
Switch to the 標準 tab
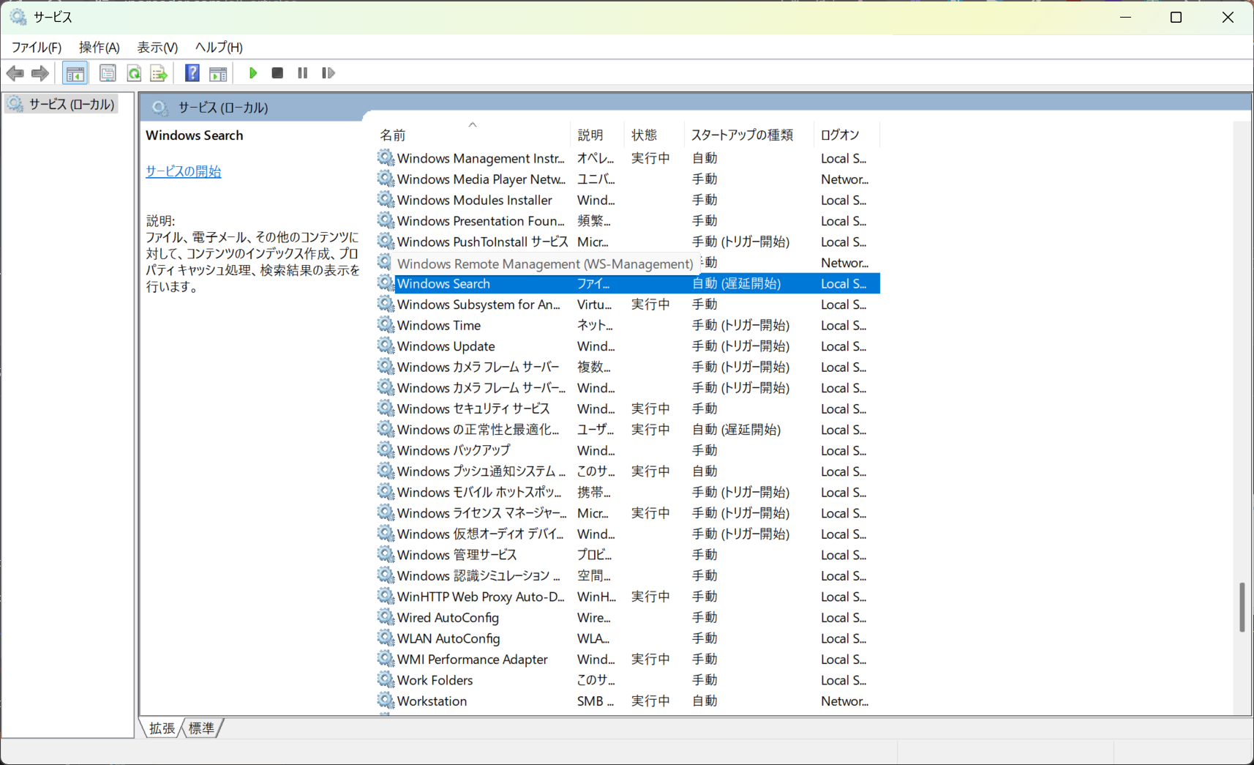click(201, 728)
